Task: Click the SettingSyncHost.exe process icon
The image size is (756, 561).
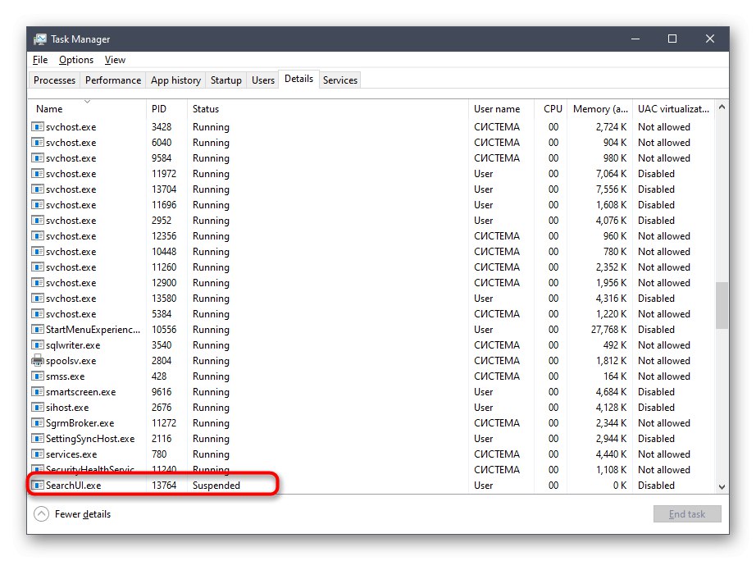Action: click(38, 439)
